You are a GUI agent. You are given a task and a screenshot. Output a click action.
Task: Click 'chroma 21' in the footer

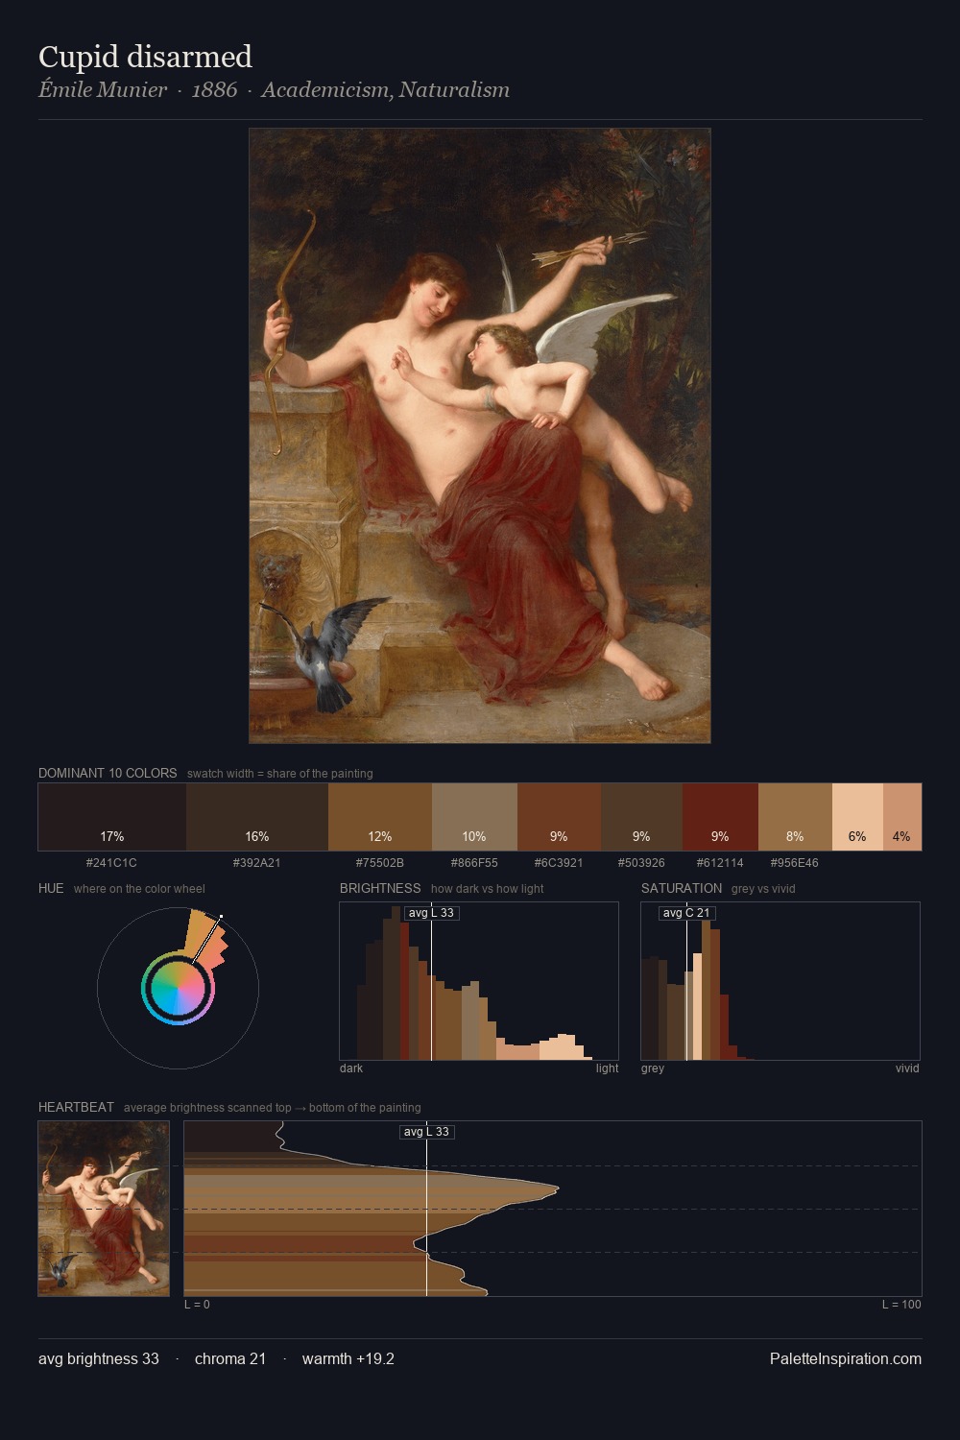[x=230, y=1358]
